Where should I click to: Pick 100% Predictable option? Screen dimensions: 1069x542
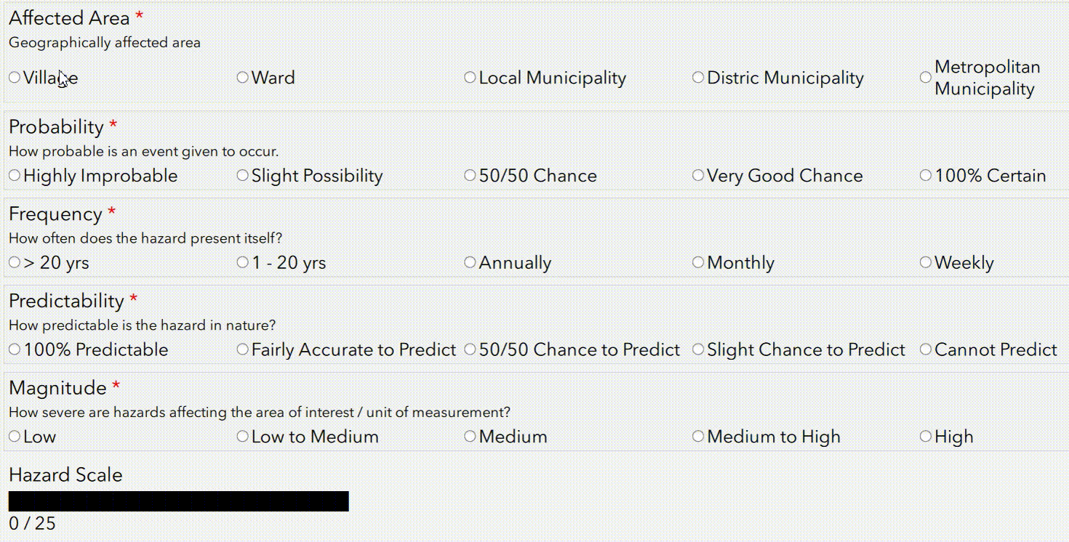15,350
